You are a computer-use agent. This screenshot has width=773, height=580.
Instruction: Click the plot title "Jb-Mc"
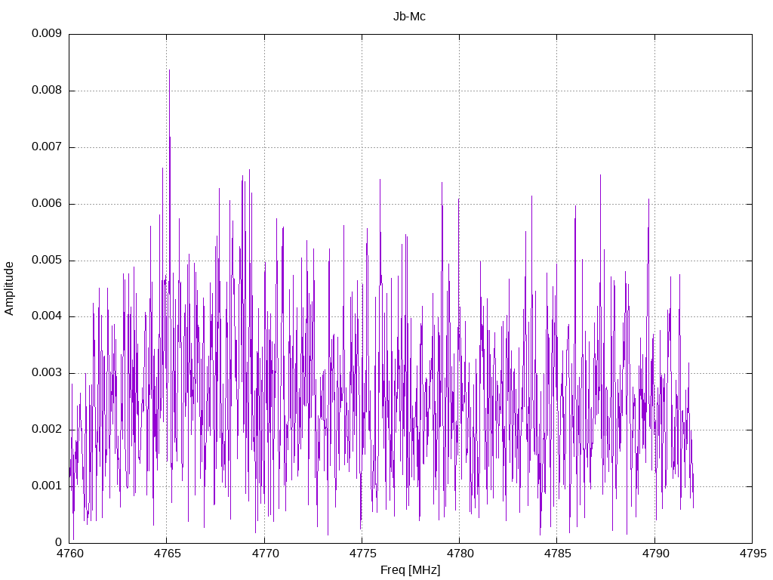(409, 17)
